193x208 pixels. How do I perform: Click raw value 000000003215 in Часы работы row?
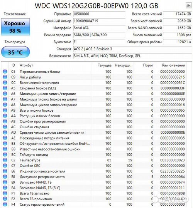click(173, 77)
